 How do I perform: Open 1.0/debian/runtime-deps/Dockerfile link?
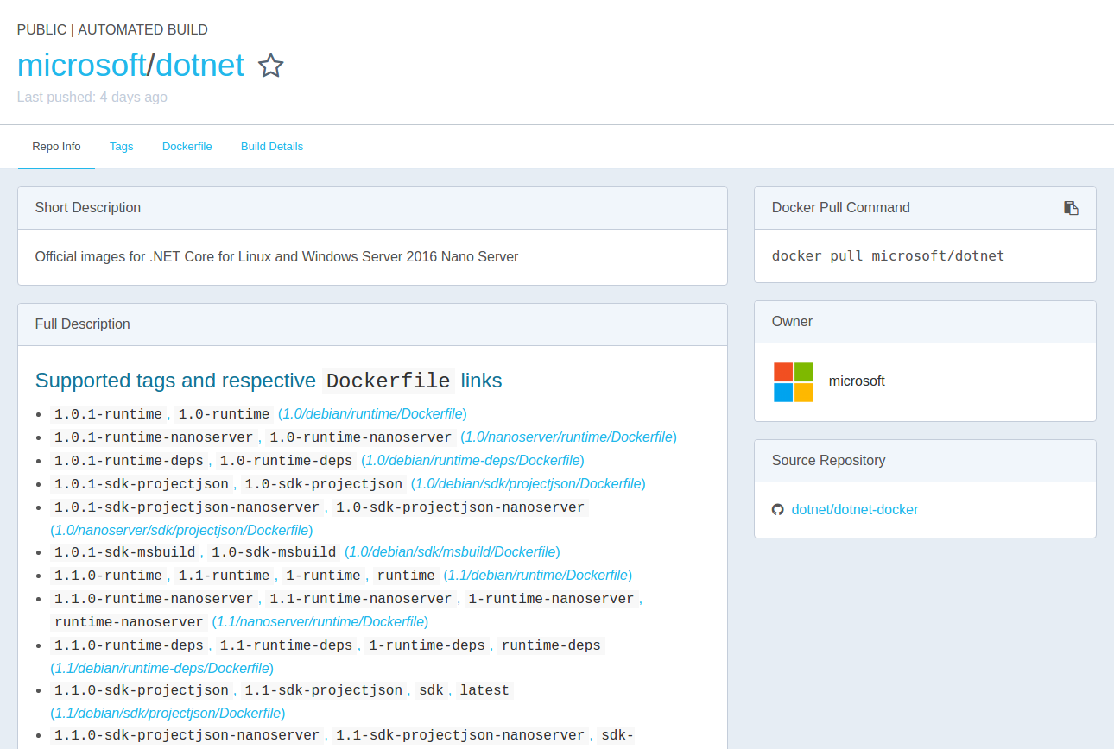pyautogui.click(x=472, y=460)
